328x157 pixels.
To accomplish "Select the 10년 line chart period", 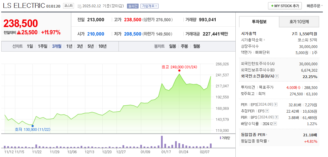I will pos(102,46).
